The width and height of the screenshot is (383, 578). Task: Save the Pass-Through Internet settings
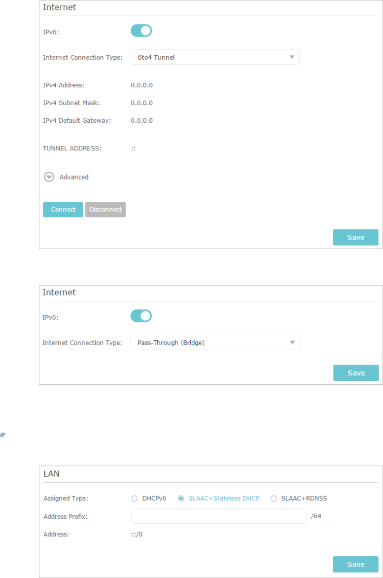[x=356, y=373]
